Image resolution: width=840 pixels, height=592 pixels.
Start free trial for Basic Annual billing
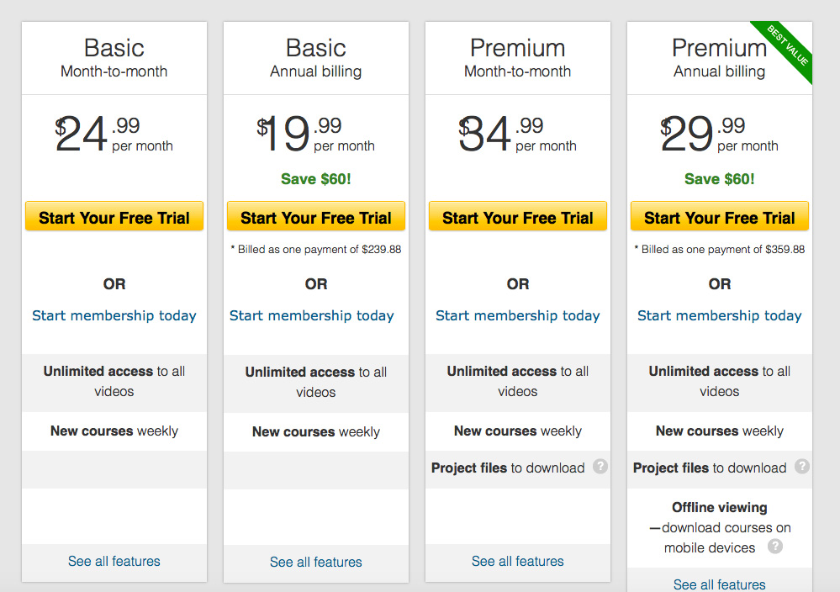[x=316, y=216]
